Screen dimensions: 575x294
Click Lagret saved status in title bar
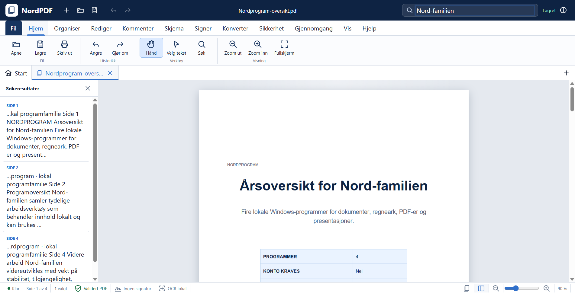(x=549, y=11)
